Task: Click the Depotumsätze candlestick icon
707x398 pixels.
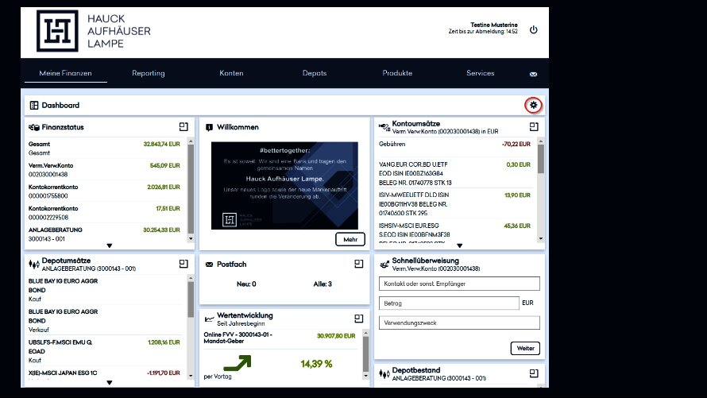Action: coord(34,264)
